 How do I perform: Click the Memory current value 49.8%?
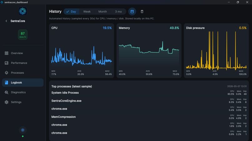174,28
